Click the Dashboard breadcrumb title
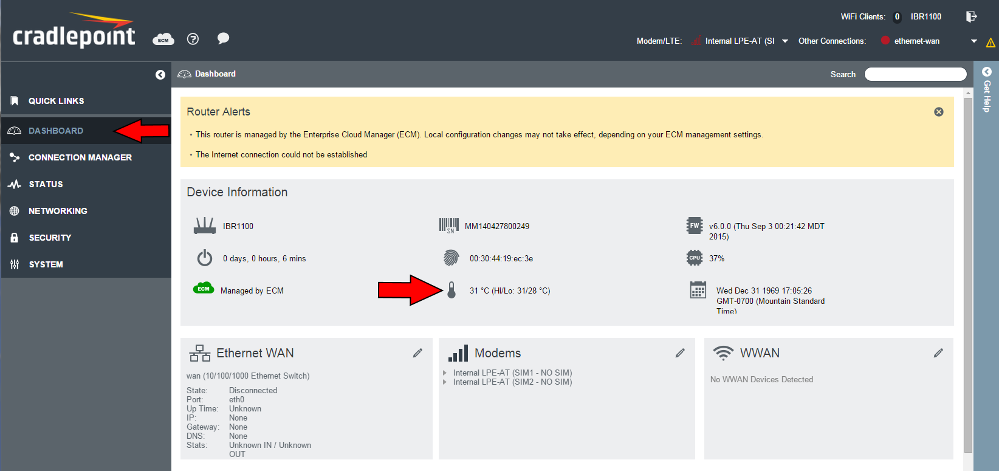The width and height of the screenshot is (999, 471). (x=215, y=74)
